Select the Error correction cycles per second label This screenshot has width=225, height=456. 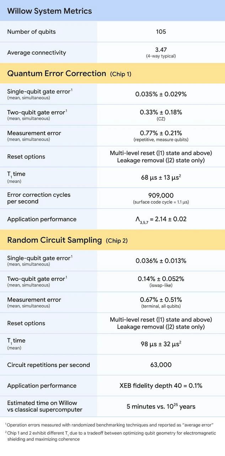pos(39,198)
